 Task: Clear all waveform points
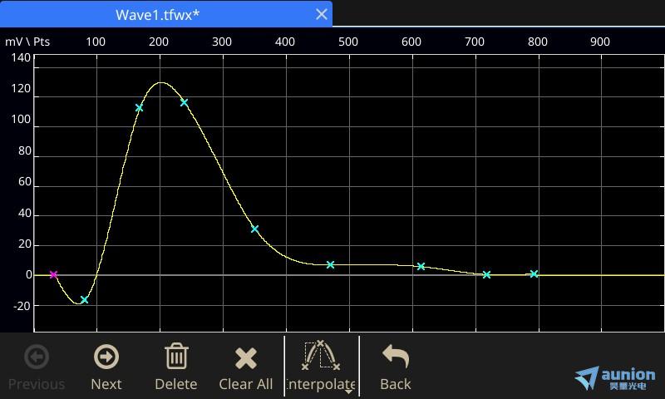point(246,367)
